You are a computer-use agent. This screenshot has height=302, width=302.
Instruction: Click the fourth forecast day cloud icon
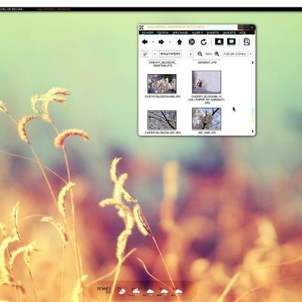point(165,291)
